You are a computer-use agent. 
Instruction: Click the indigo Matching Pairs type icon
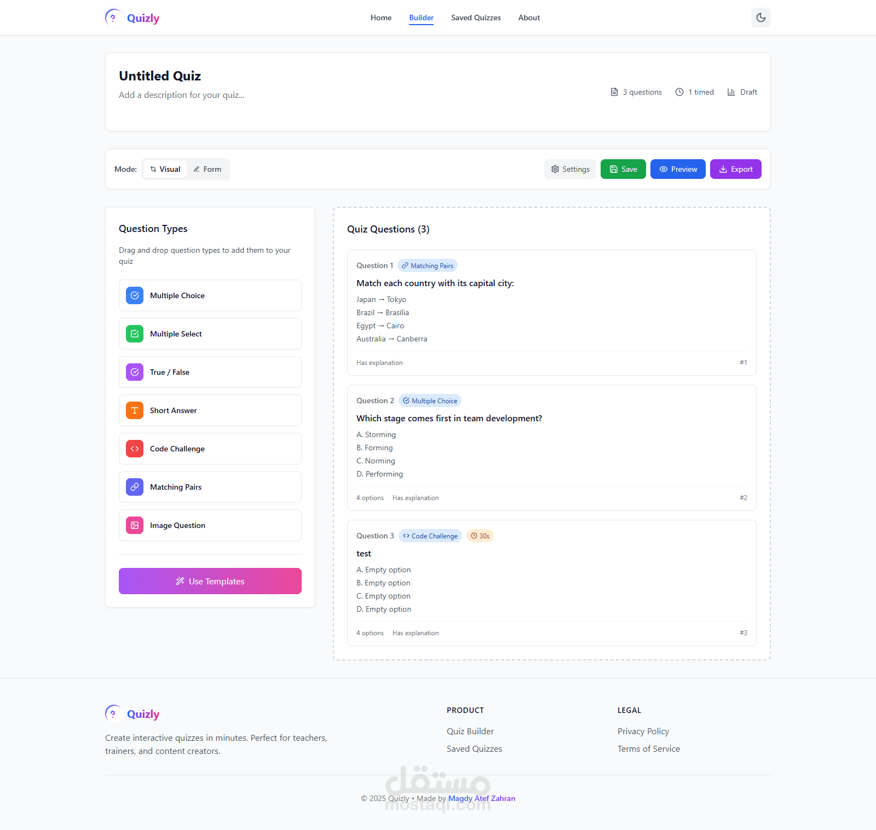coord(135,487)
